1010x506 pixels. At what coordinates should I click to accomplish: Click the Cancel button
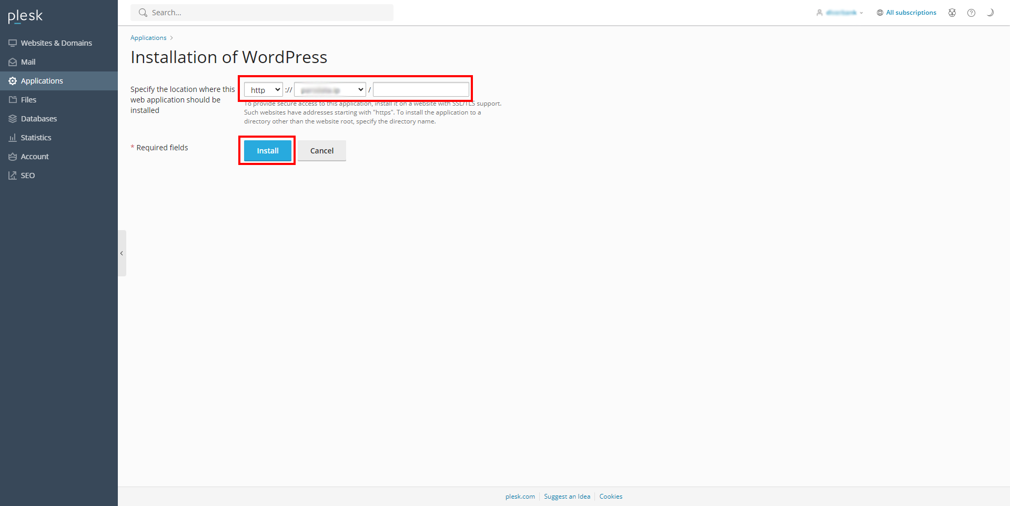click(322, 151)
